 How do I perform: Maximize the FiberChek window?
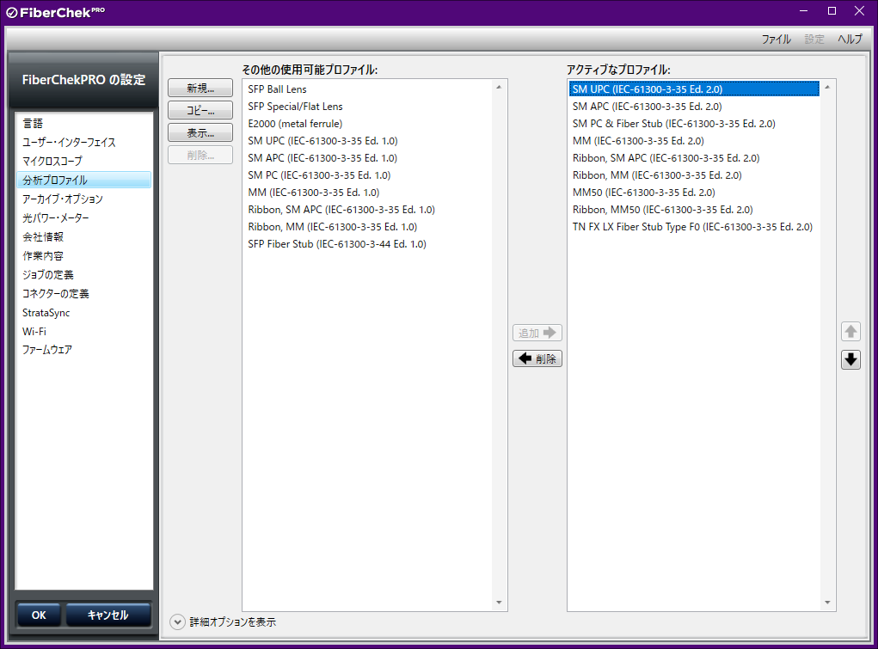[x=832, y=10]
